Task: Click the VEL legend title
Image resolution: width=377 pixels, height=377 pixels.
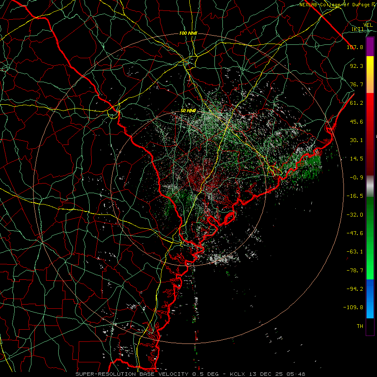Action: pyautogui.click(x=368, y=25)
